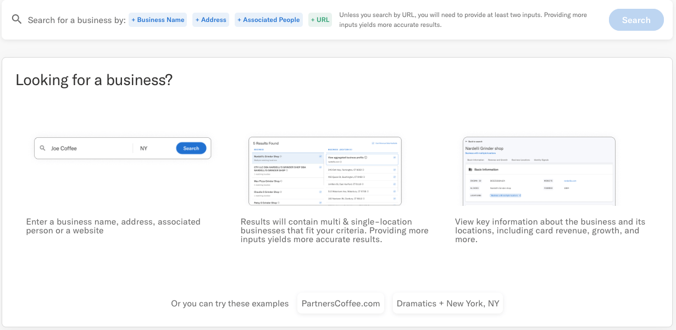Viewport: 676px width, 330px height.
Task: Select the checkmark beside Nardelli's Grinder Shop result
Action: tap(320, 156)
